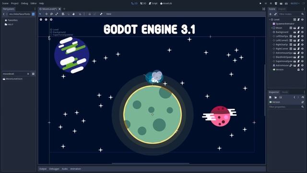307x173 pixels.
Task: Toggle visibility of Astromouse node
Action: point(302,65)
